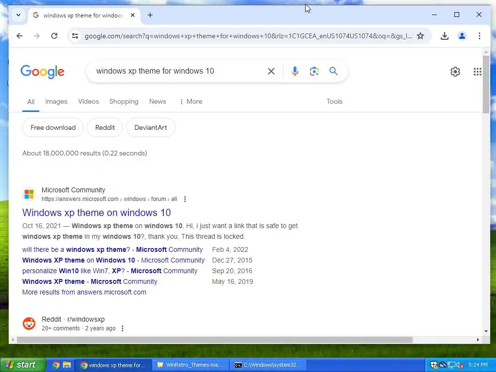The height and width of the screenshot is (372, 496).
Task: Open 'will there be a windows xp theme?' link
Action: click(x=112, y=249)
